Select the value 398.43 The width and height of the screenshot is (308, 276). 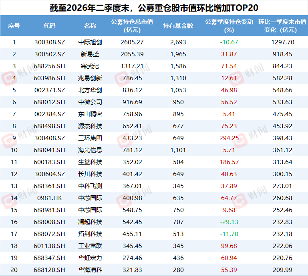[282, 138]
